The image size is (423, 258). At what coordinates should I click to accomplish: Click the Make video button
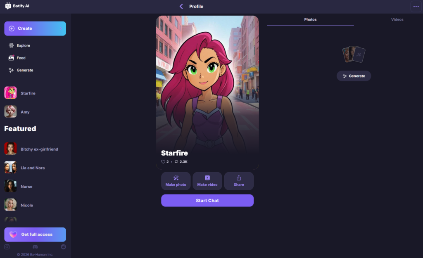207,181
